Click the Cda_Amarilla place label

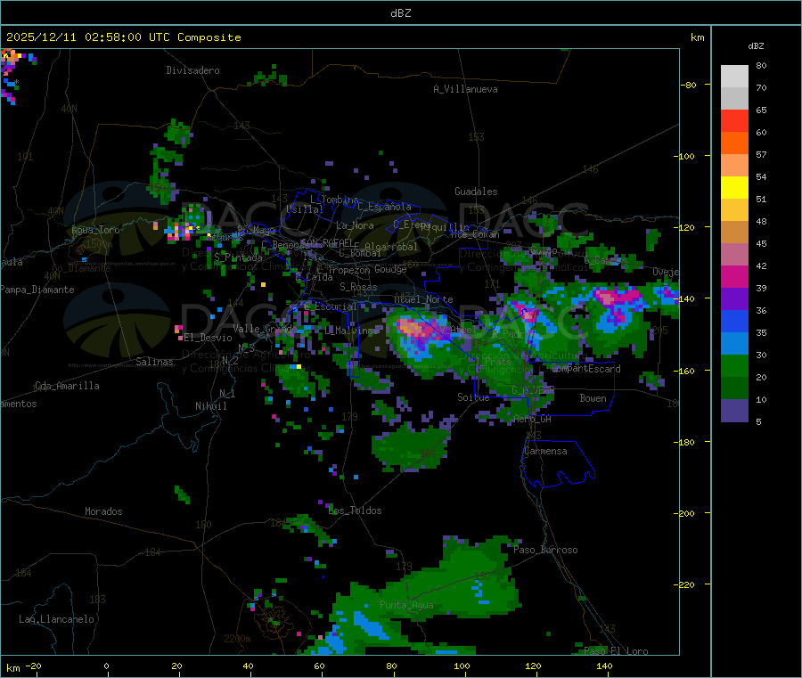(x=67, y=386)
